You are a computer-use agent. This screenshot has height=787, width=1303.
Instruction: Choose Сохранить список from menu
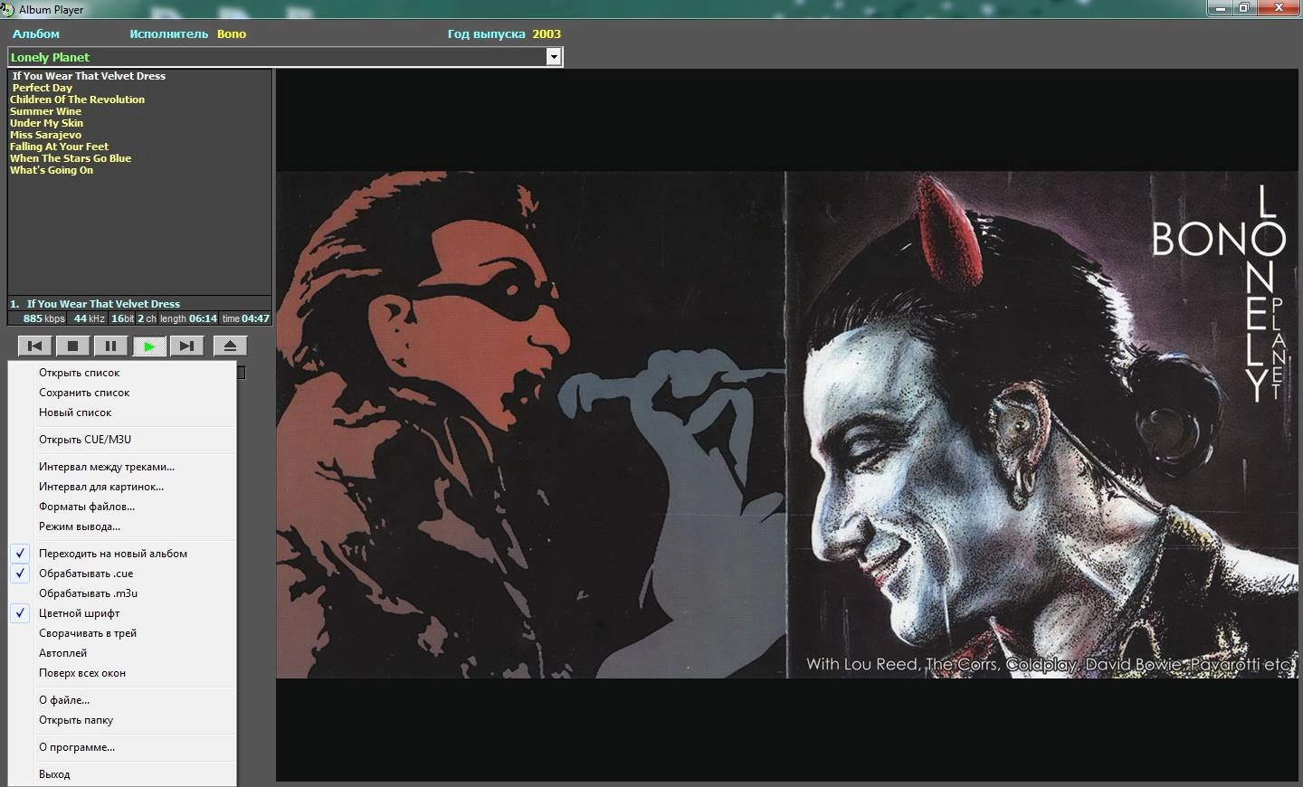pyautogui.click(x=122, y=393)
